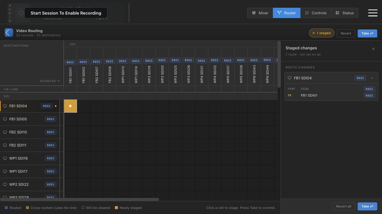Click Revert all in staged panel
The height and width of the screenshot is (214, 382).
pyautogui.click(x=344, y=206)
